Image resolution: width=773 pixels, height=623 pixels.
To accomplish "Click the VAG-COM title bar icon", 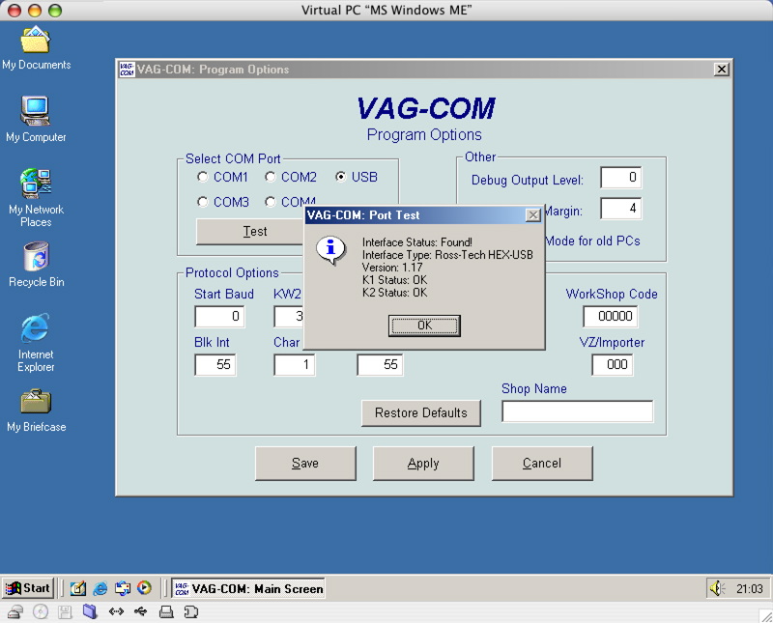I will click(x=127, y=70).
